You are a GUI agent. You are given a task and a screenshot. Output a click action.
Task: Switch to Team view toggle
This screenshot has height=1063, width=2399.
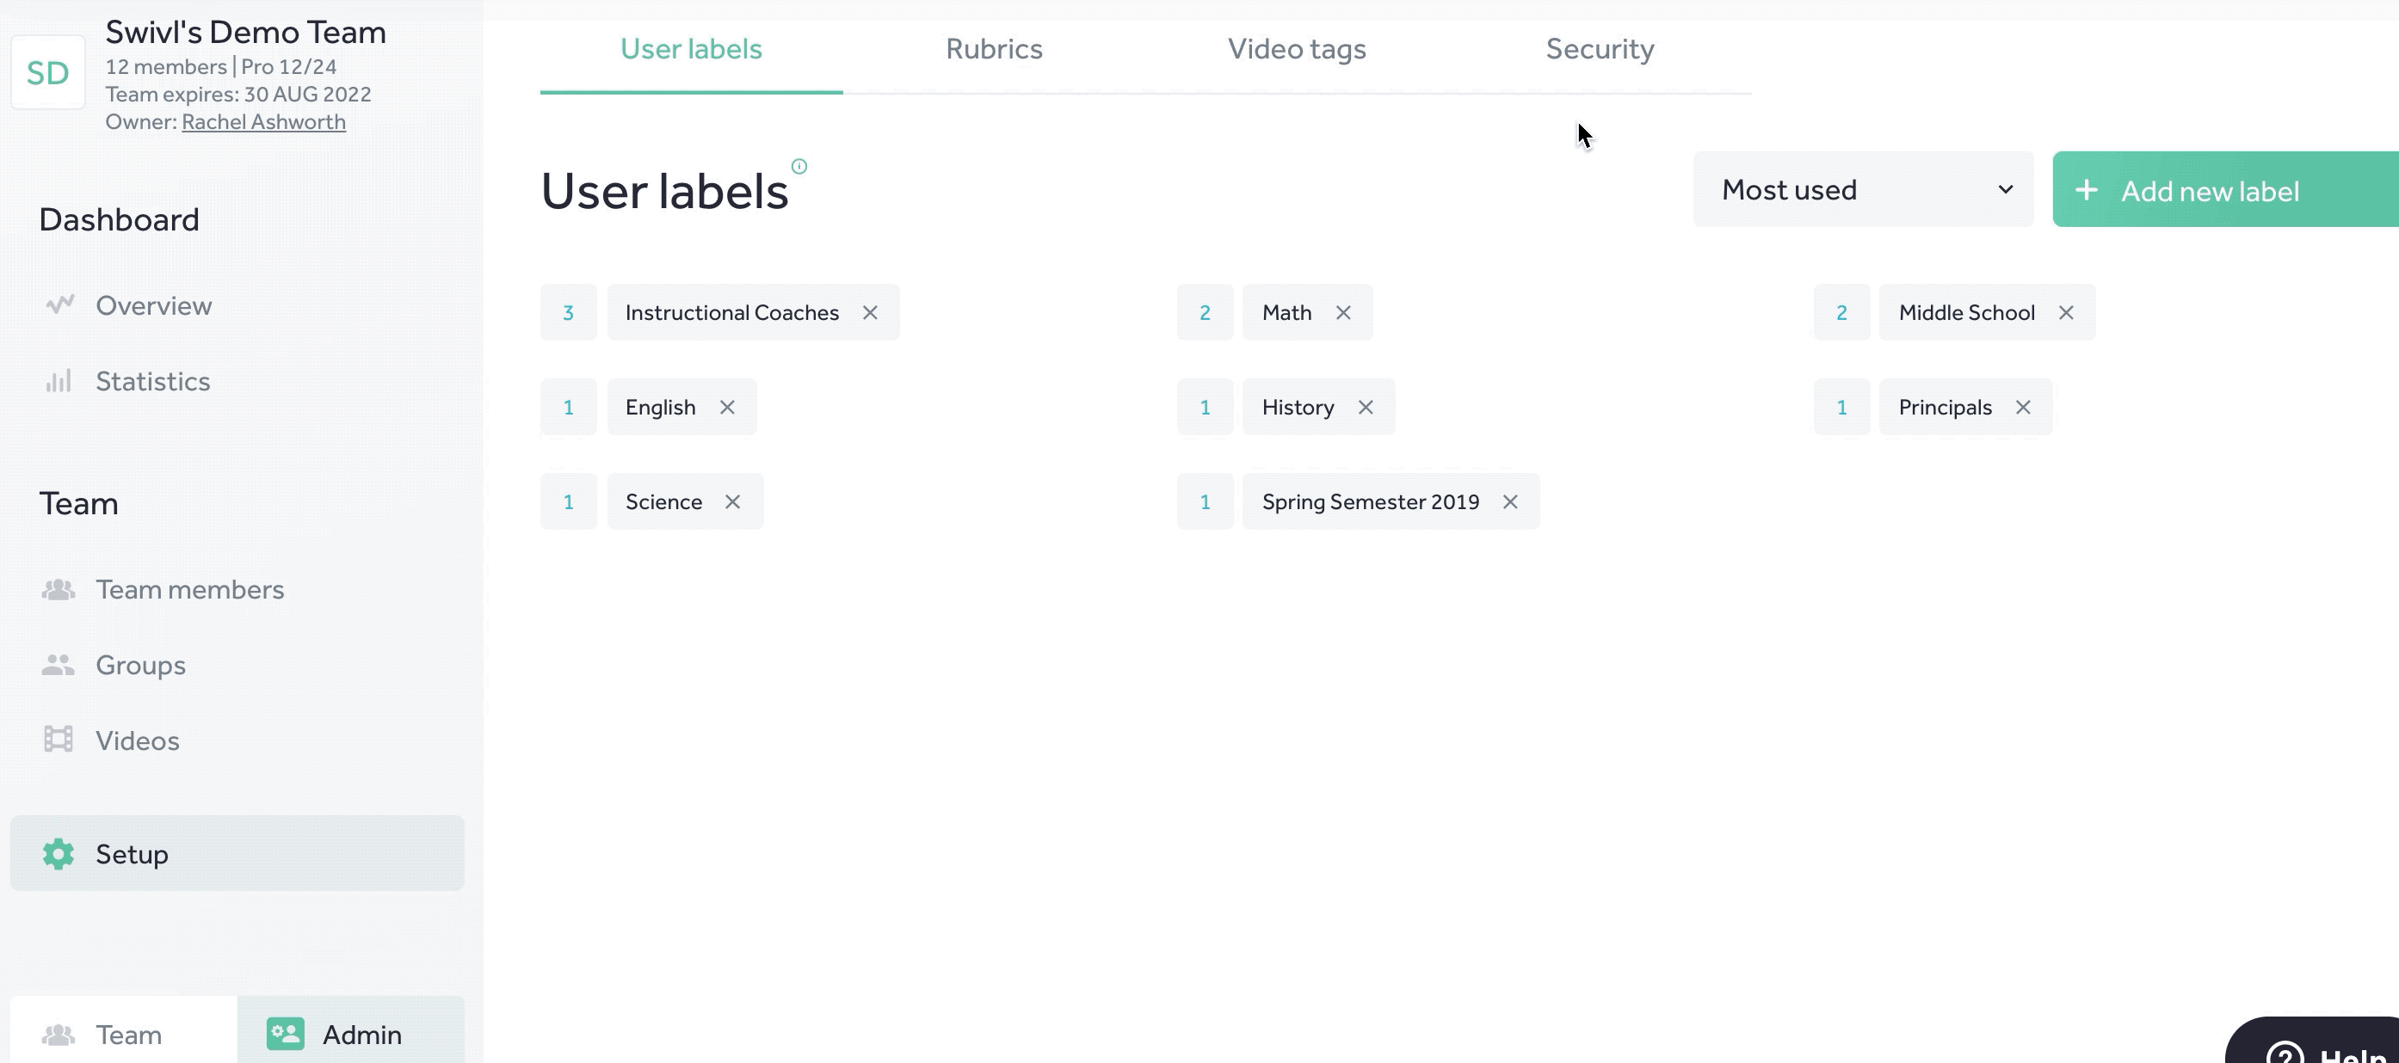point(124,1034)
